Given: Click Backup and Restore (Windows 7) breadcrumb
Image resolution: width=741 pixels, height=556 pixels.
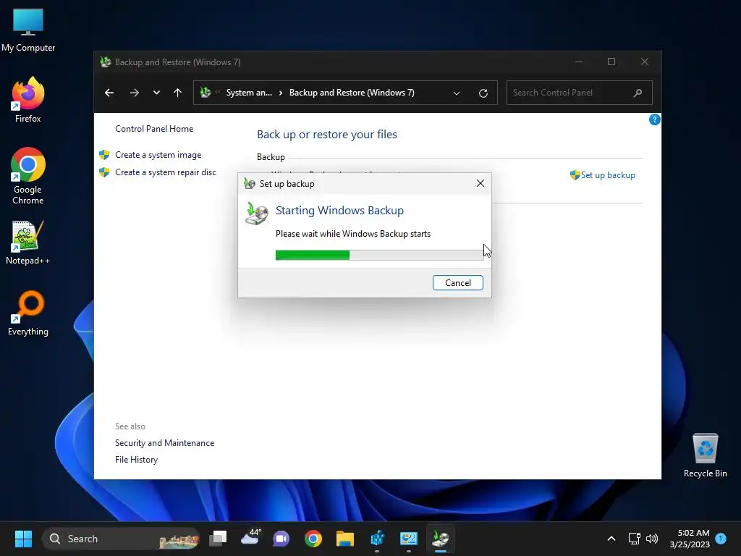Looking at the screenshot, I should [x=352, y=93].
